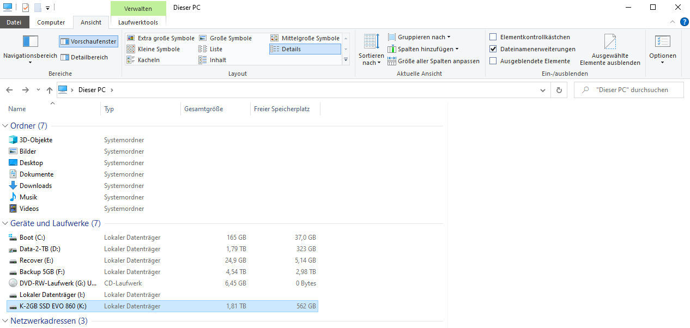Enable Elementkontrollkästchen checkbox
The height and width of the screenshot is (328, 690).
493,37
